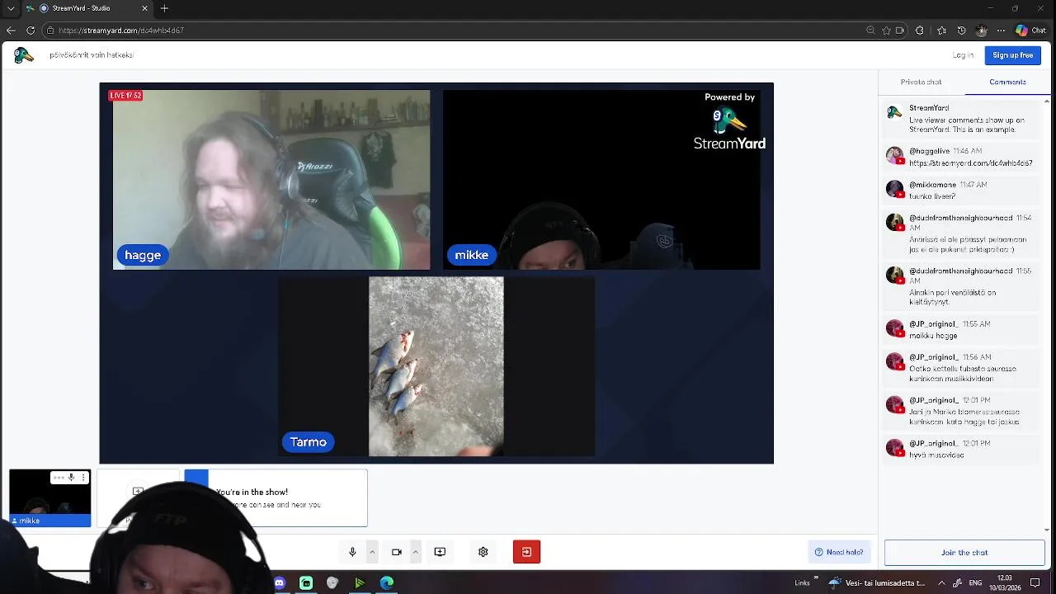Open browser history icon
The width and height of the screenshot is (1056, 594).
[x=961, y=31]
